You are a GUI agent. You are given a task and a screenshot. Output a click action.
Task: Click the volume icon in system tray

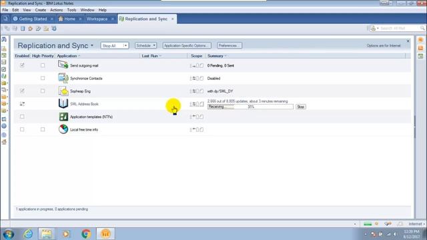[x=395, y=234]
